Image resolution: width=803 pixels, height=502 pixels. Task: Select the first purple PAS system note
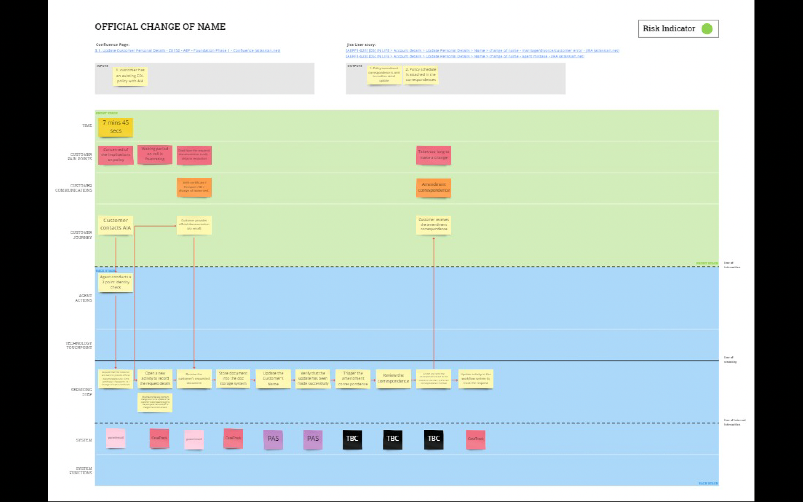[x=273, y=439]
